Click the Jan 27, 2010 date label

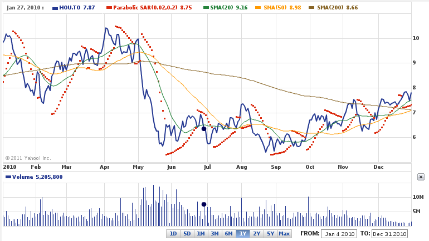25,8
